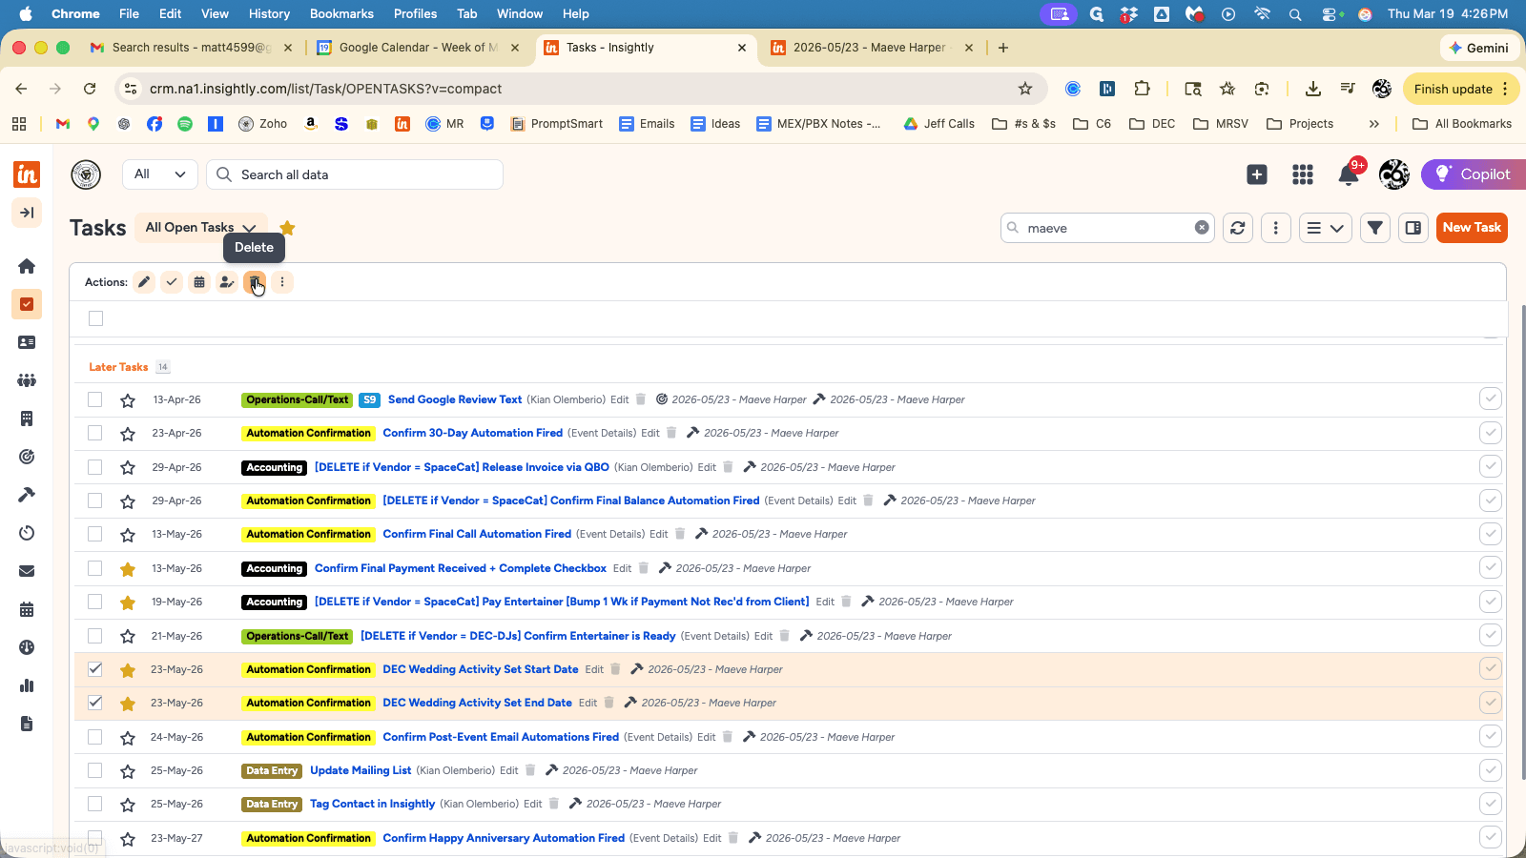The width and height of the screenshot is (1526, 858).
Task: Click the quick add plus icon
Action: click(x=1257, y=174)
